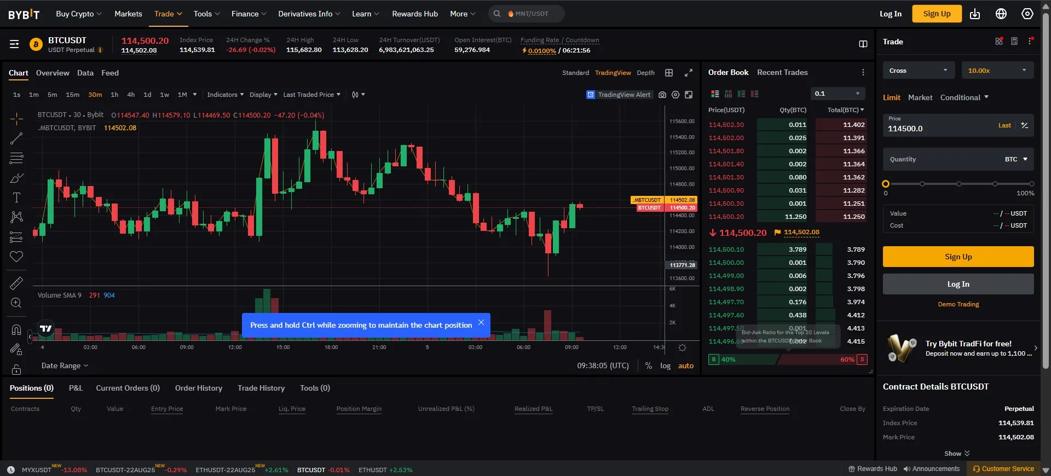Set the TradingView Alert
Screen dimensions: 1051x476
pos(619,95)
